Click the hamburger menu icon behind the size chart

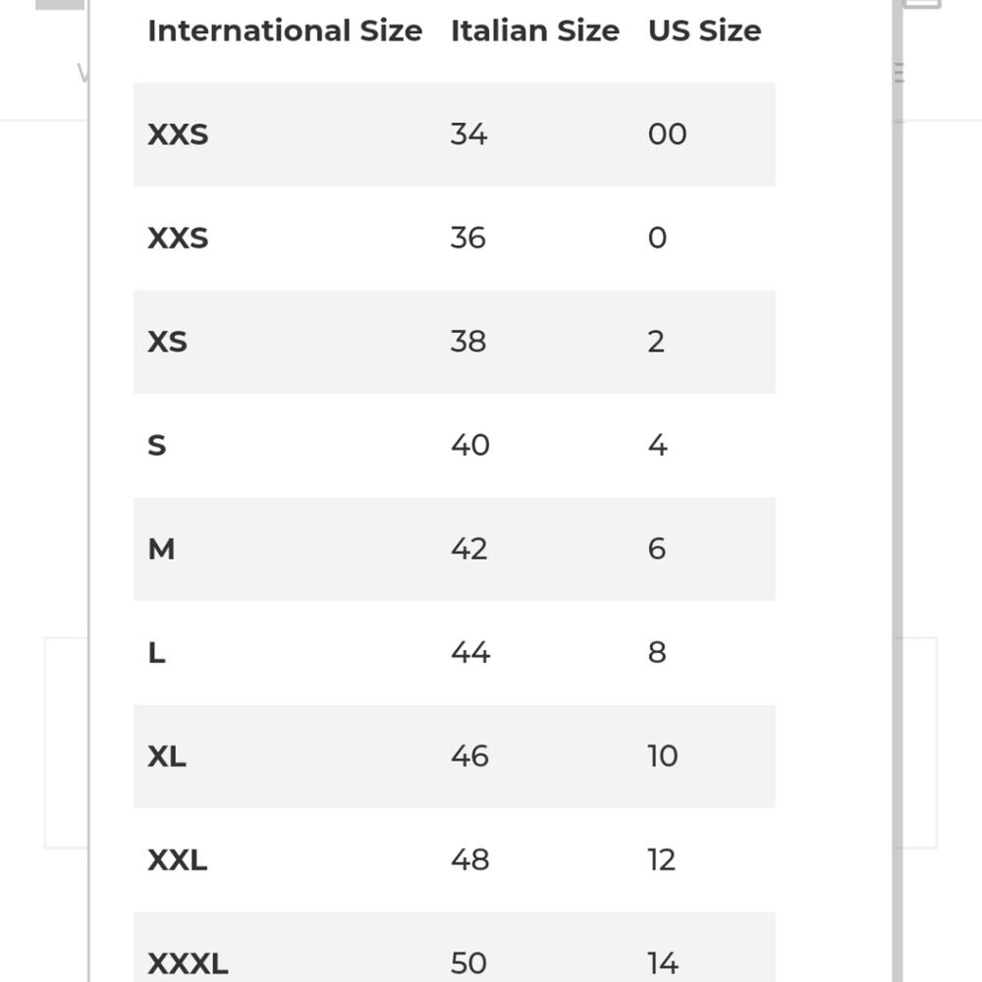tap(900, 73)
